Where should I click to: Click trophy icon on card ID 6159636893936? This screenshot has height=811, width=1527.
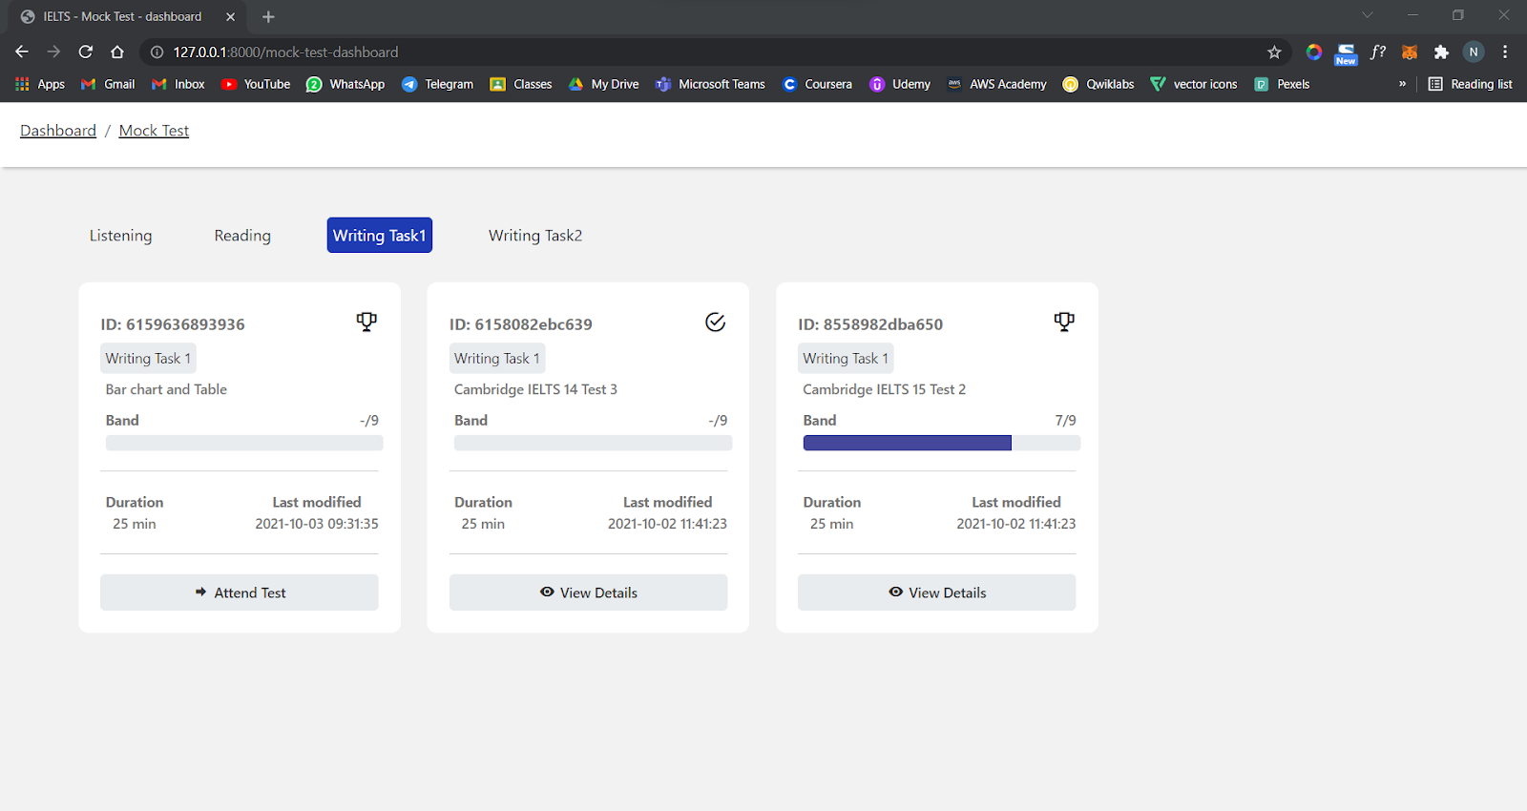[x=366, y=322]
